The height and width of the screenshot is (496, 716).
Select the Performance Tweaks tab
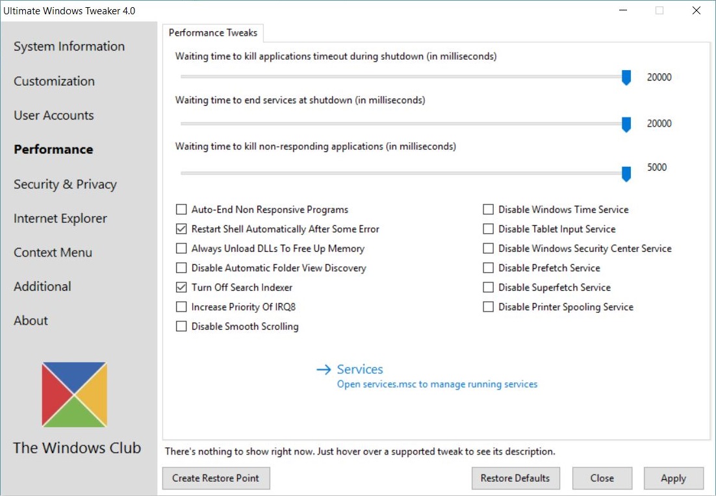[x=212, y=32]
